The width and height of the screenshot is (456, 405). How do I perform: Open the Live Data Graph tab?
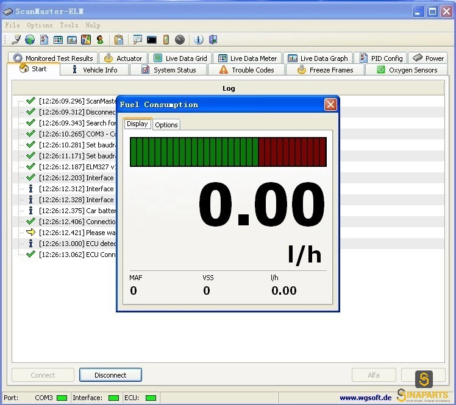pyautogui.click(x=318, y=58)
